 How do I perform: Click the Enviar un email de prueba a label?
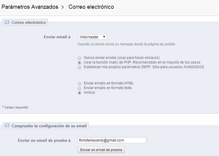click(44, 140)
